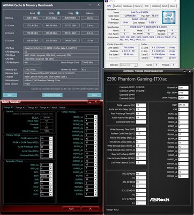Image resolution: width=194 pixels, height=215 pixels.
Task: Expand the tCPDED tertiary timing dropdown
Action: 95,194
